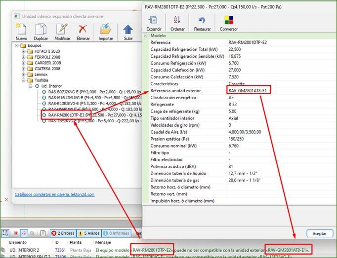The width and height of the screenshot is (337, 258).
Task: Click the Aceptar button
Action: (x=319, y=233)
